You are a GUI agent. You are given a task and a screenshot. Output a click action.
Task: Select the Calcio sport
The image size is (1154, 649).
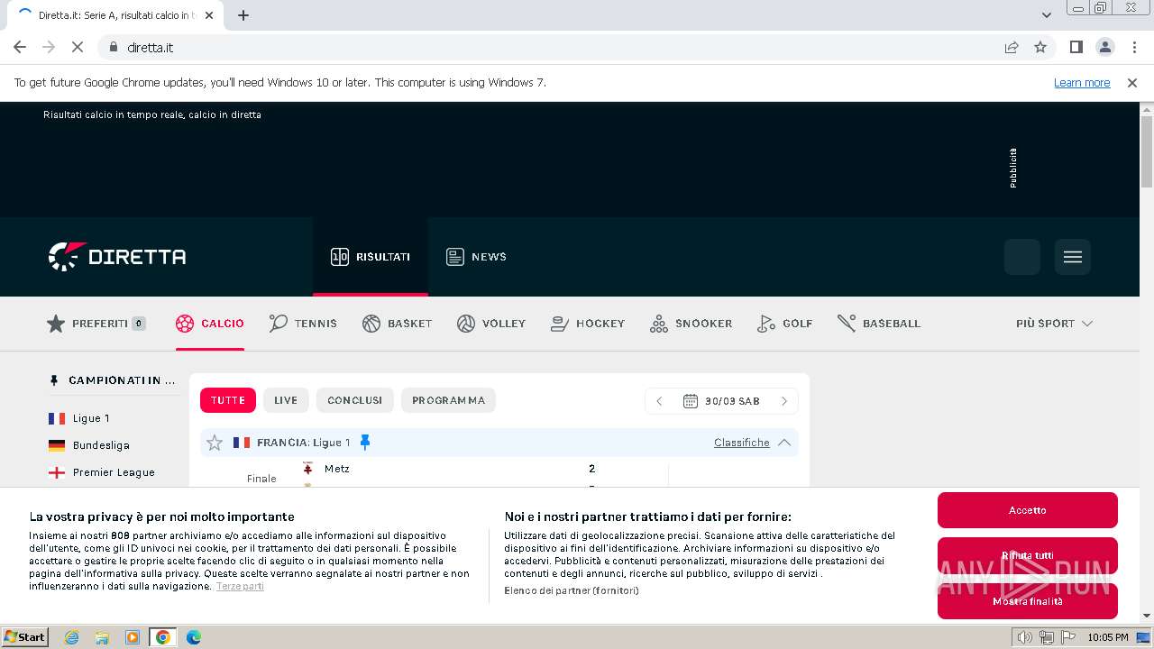click(210, 324)
